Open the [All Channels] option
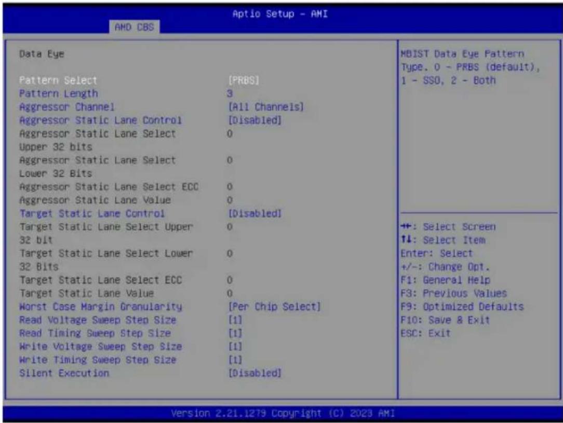 coord(266,107)
